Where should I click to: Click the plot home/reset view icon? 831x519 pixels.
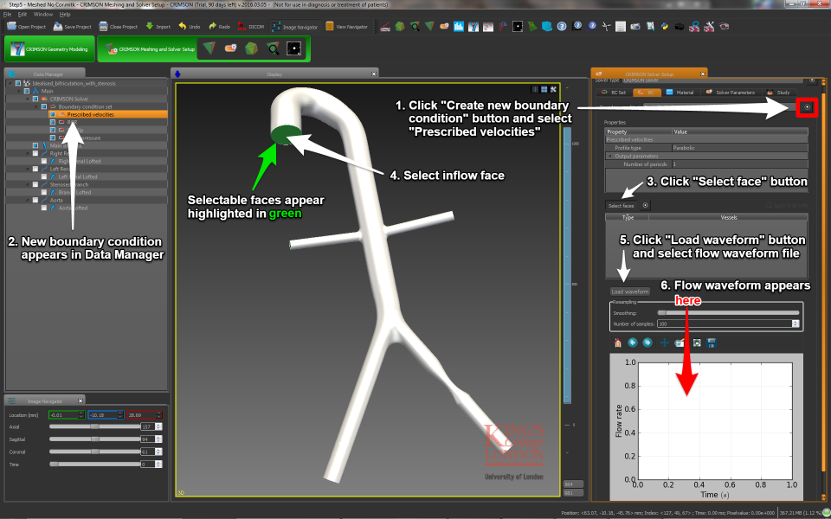click(x=617, y=343)
